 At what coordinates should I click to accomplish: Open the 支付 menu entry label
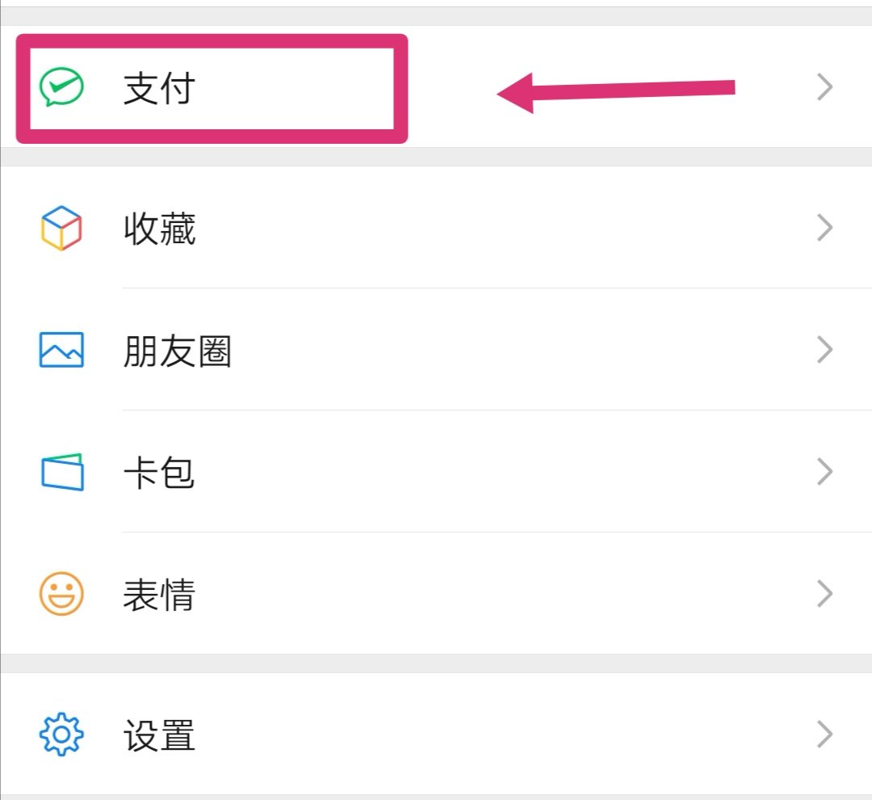coord(159,88)
